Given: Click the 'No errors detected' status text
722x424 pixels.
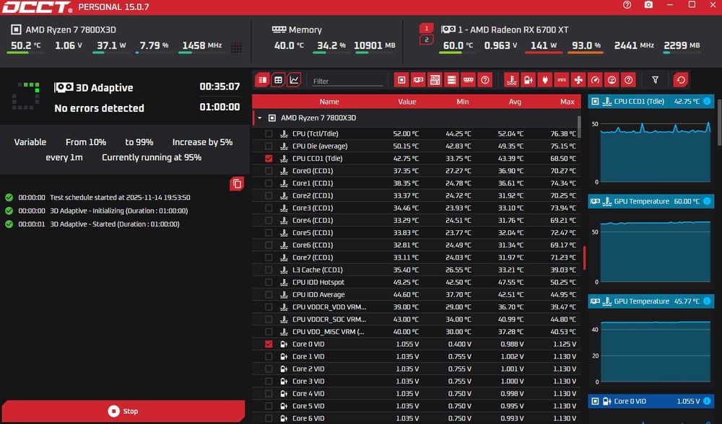Looking at the screenshot, I should (99, 108).
